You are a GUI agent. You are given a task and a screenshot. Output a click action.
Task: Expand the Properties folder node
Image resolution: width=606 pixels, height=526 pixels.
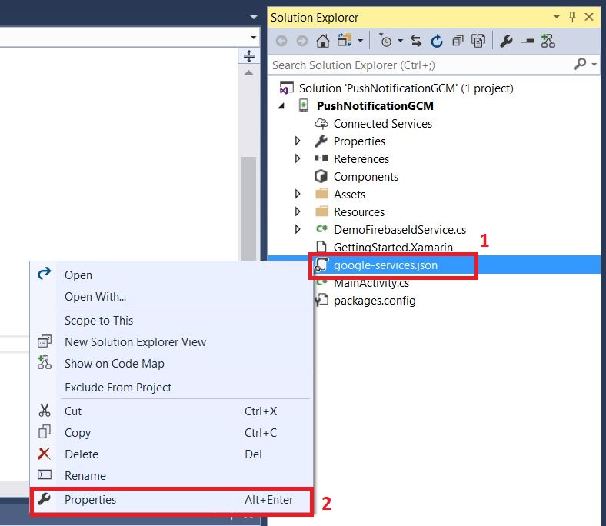298,141
